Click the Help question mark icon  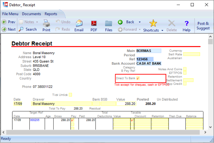[x=186, y=23]
